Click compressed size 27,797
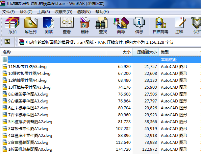The width and height of the screenshot is (201, 154). pos(151,101)
